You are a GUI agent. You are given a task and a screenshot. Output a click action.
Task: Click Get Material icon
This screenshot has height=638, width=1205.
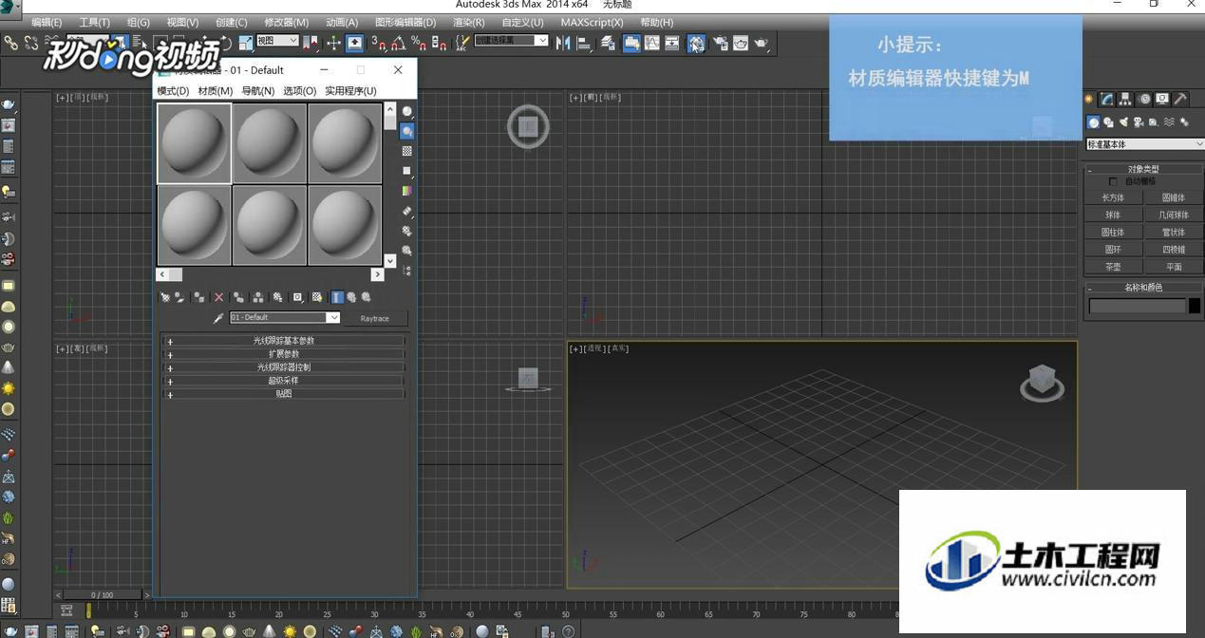[165, 297]
